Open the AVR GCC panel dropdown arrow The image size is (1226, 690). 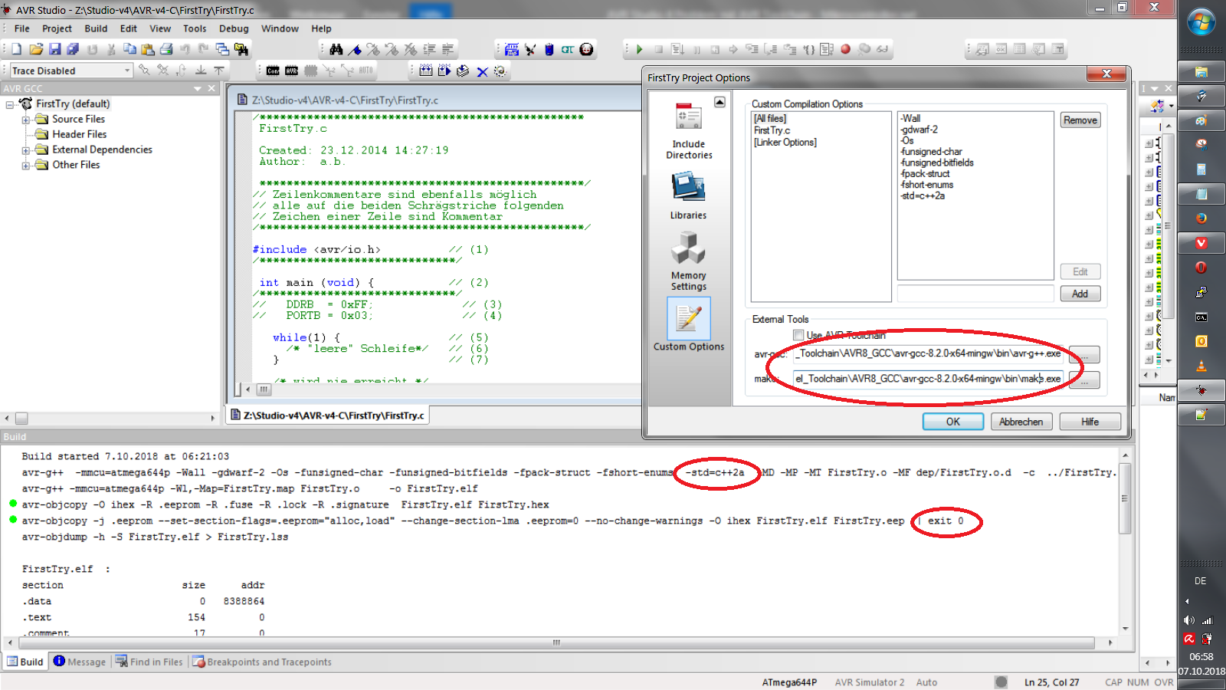pyautogui.click(x=198, y=89)
